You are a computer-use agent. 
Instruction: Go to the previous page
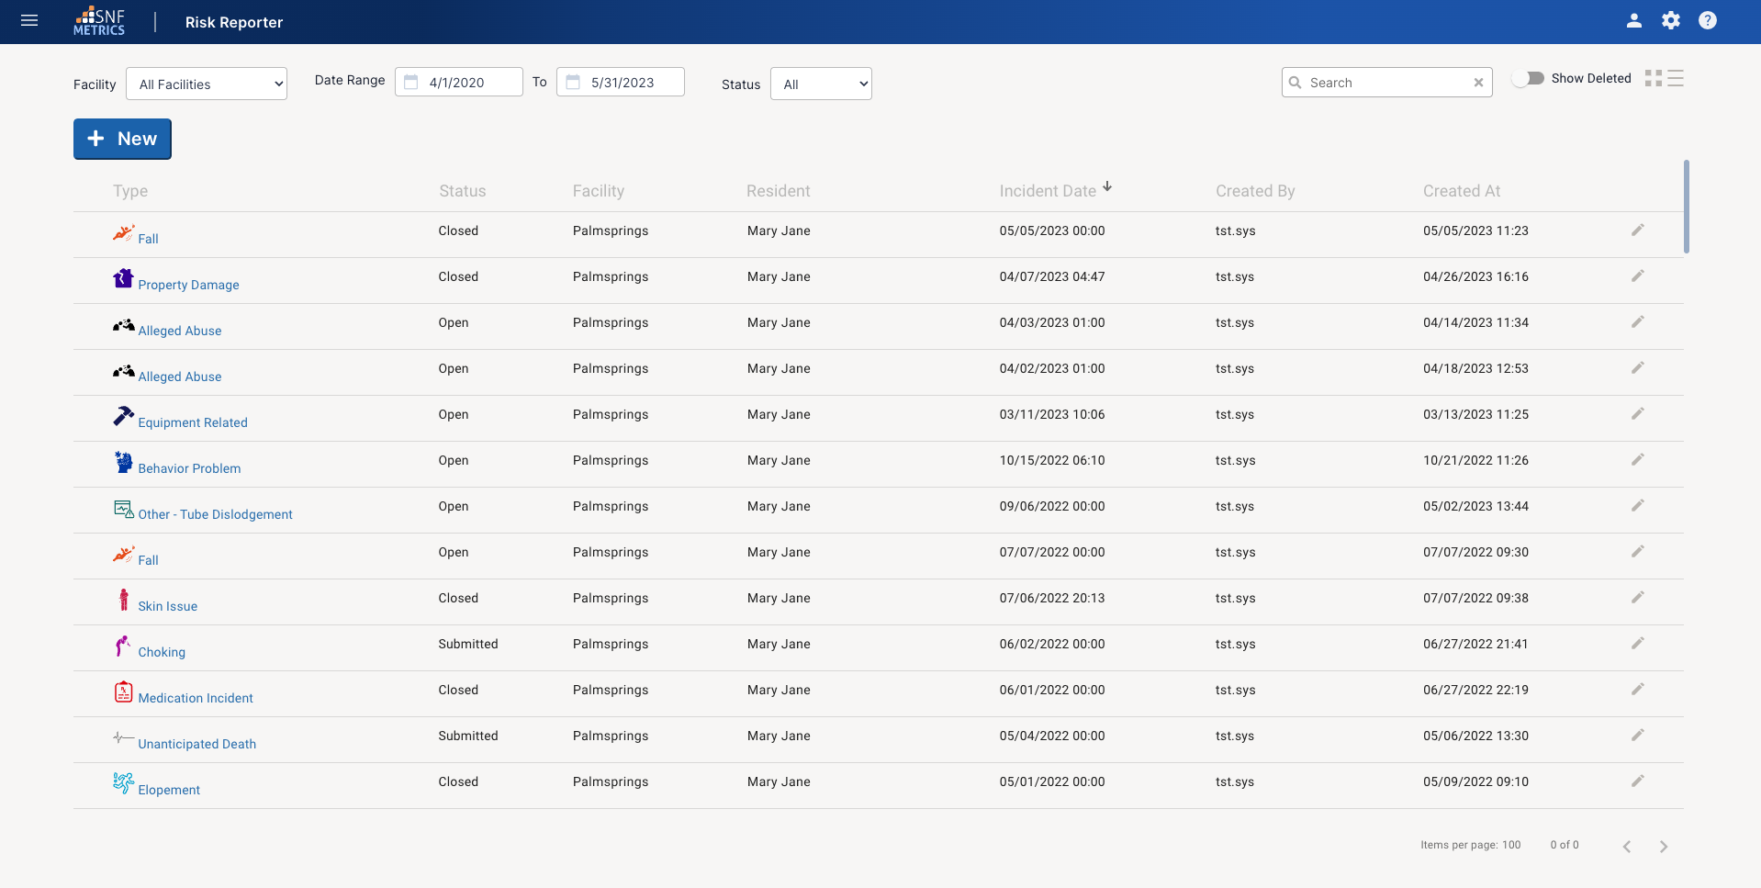pos(1626,846)
